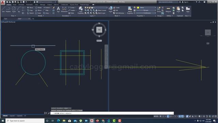The height and width of the screenshot is (123, 218).
Task: Toggle ortho mode in status bar
Action: click(168, 116)
